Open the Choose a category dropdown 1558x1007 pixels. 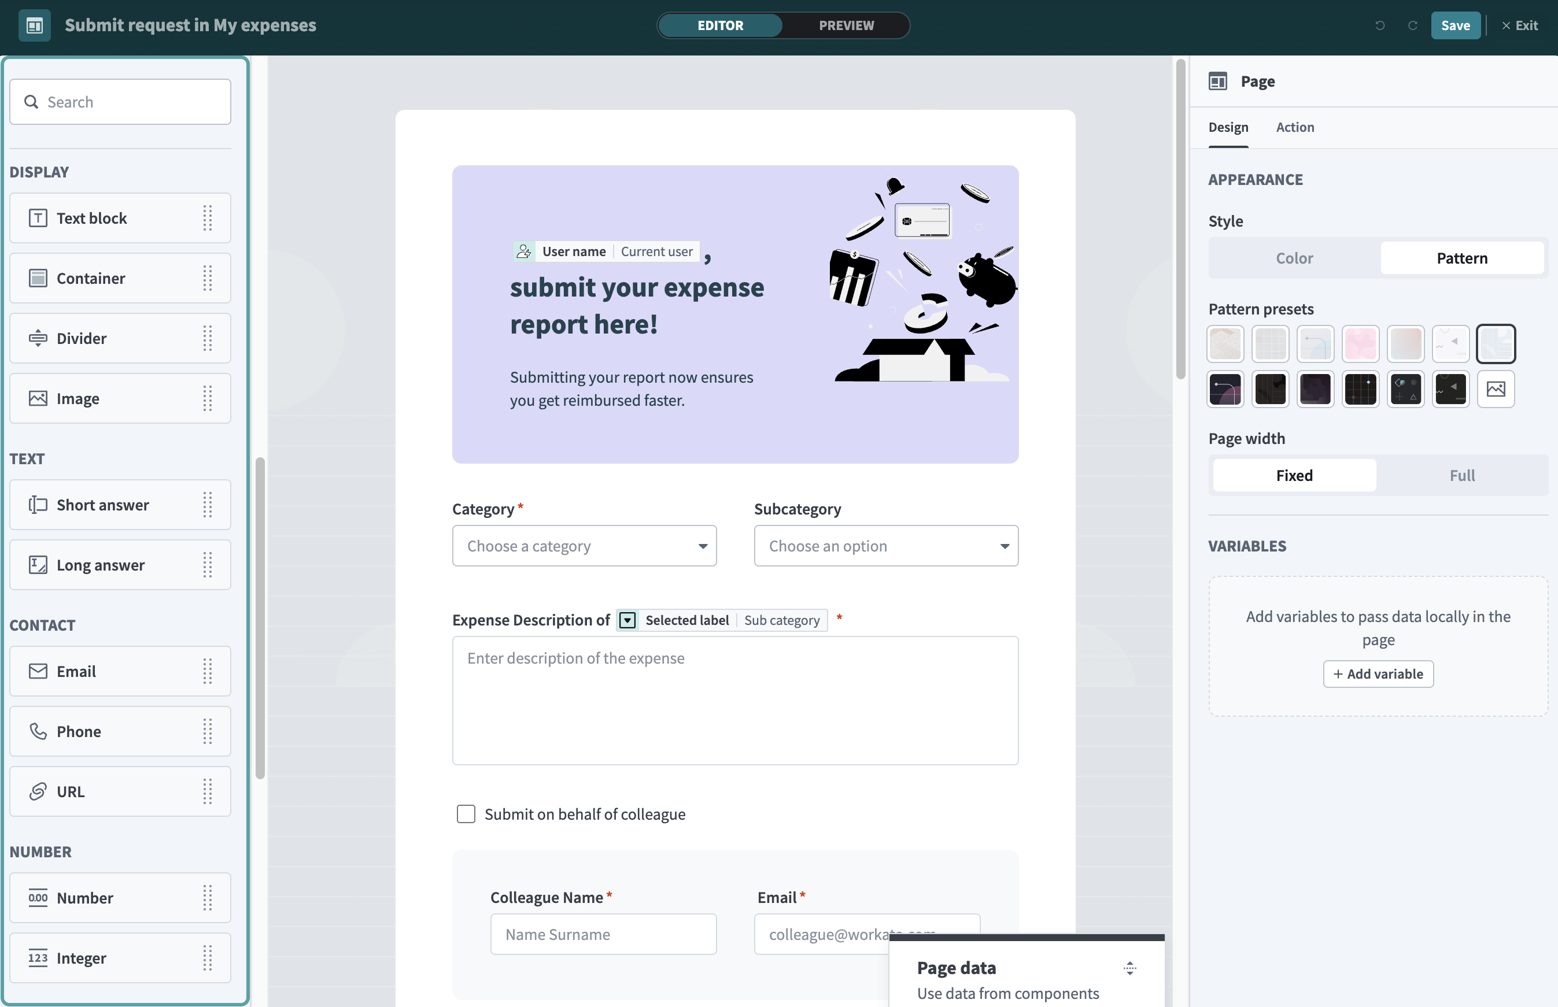click(584, 545)
